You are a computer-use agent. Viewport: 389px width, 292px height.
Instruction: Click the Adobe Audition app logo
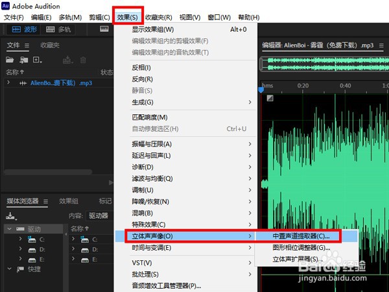(x=5, y=6)
